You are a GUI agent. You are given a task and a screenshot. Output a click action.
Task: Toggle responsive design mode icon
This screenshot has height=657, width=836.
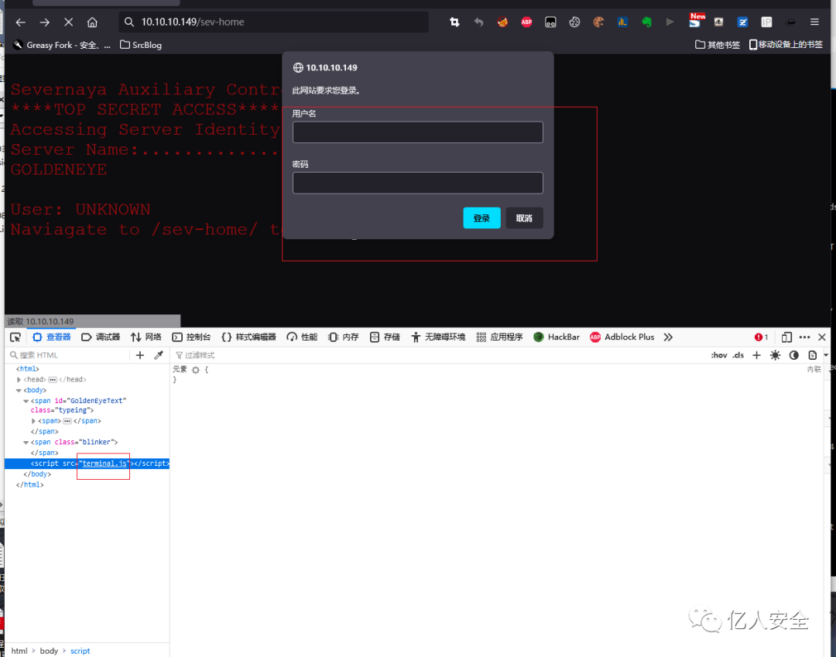(786, 337)
